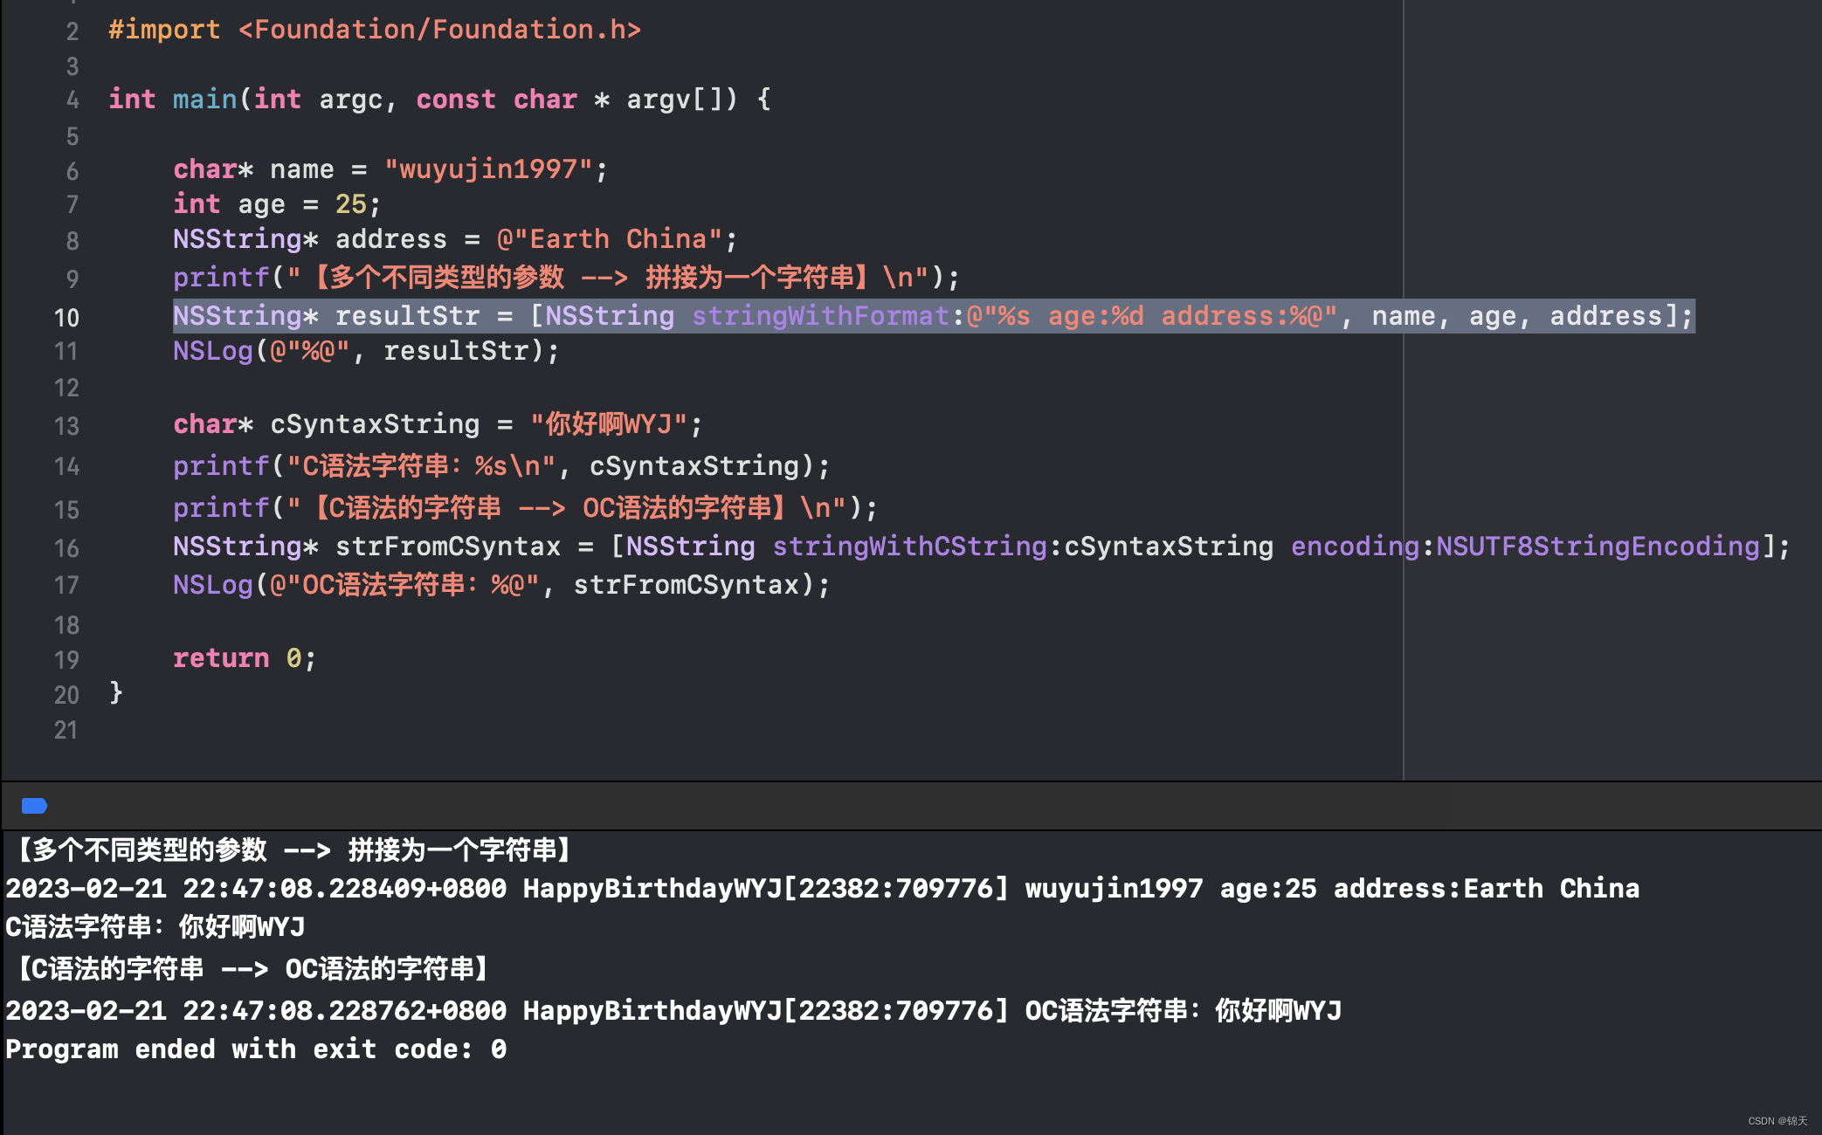Click line number 16 in the gutter

(x=66, y=548)
